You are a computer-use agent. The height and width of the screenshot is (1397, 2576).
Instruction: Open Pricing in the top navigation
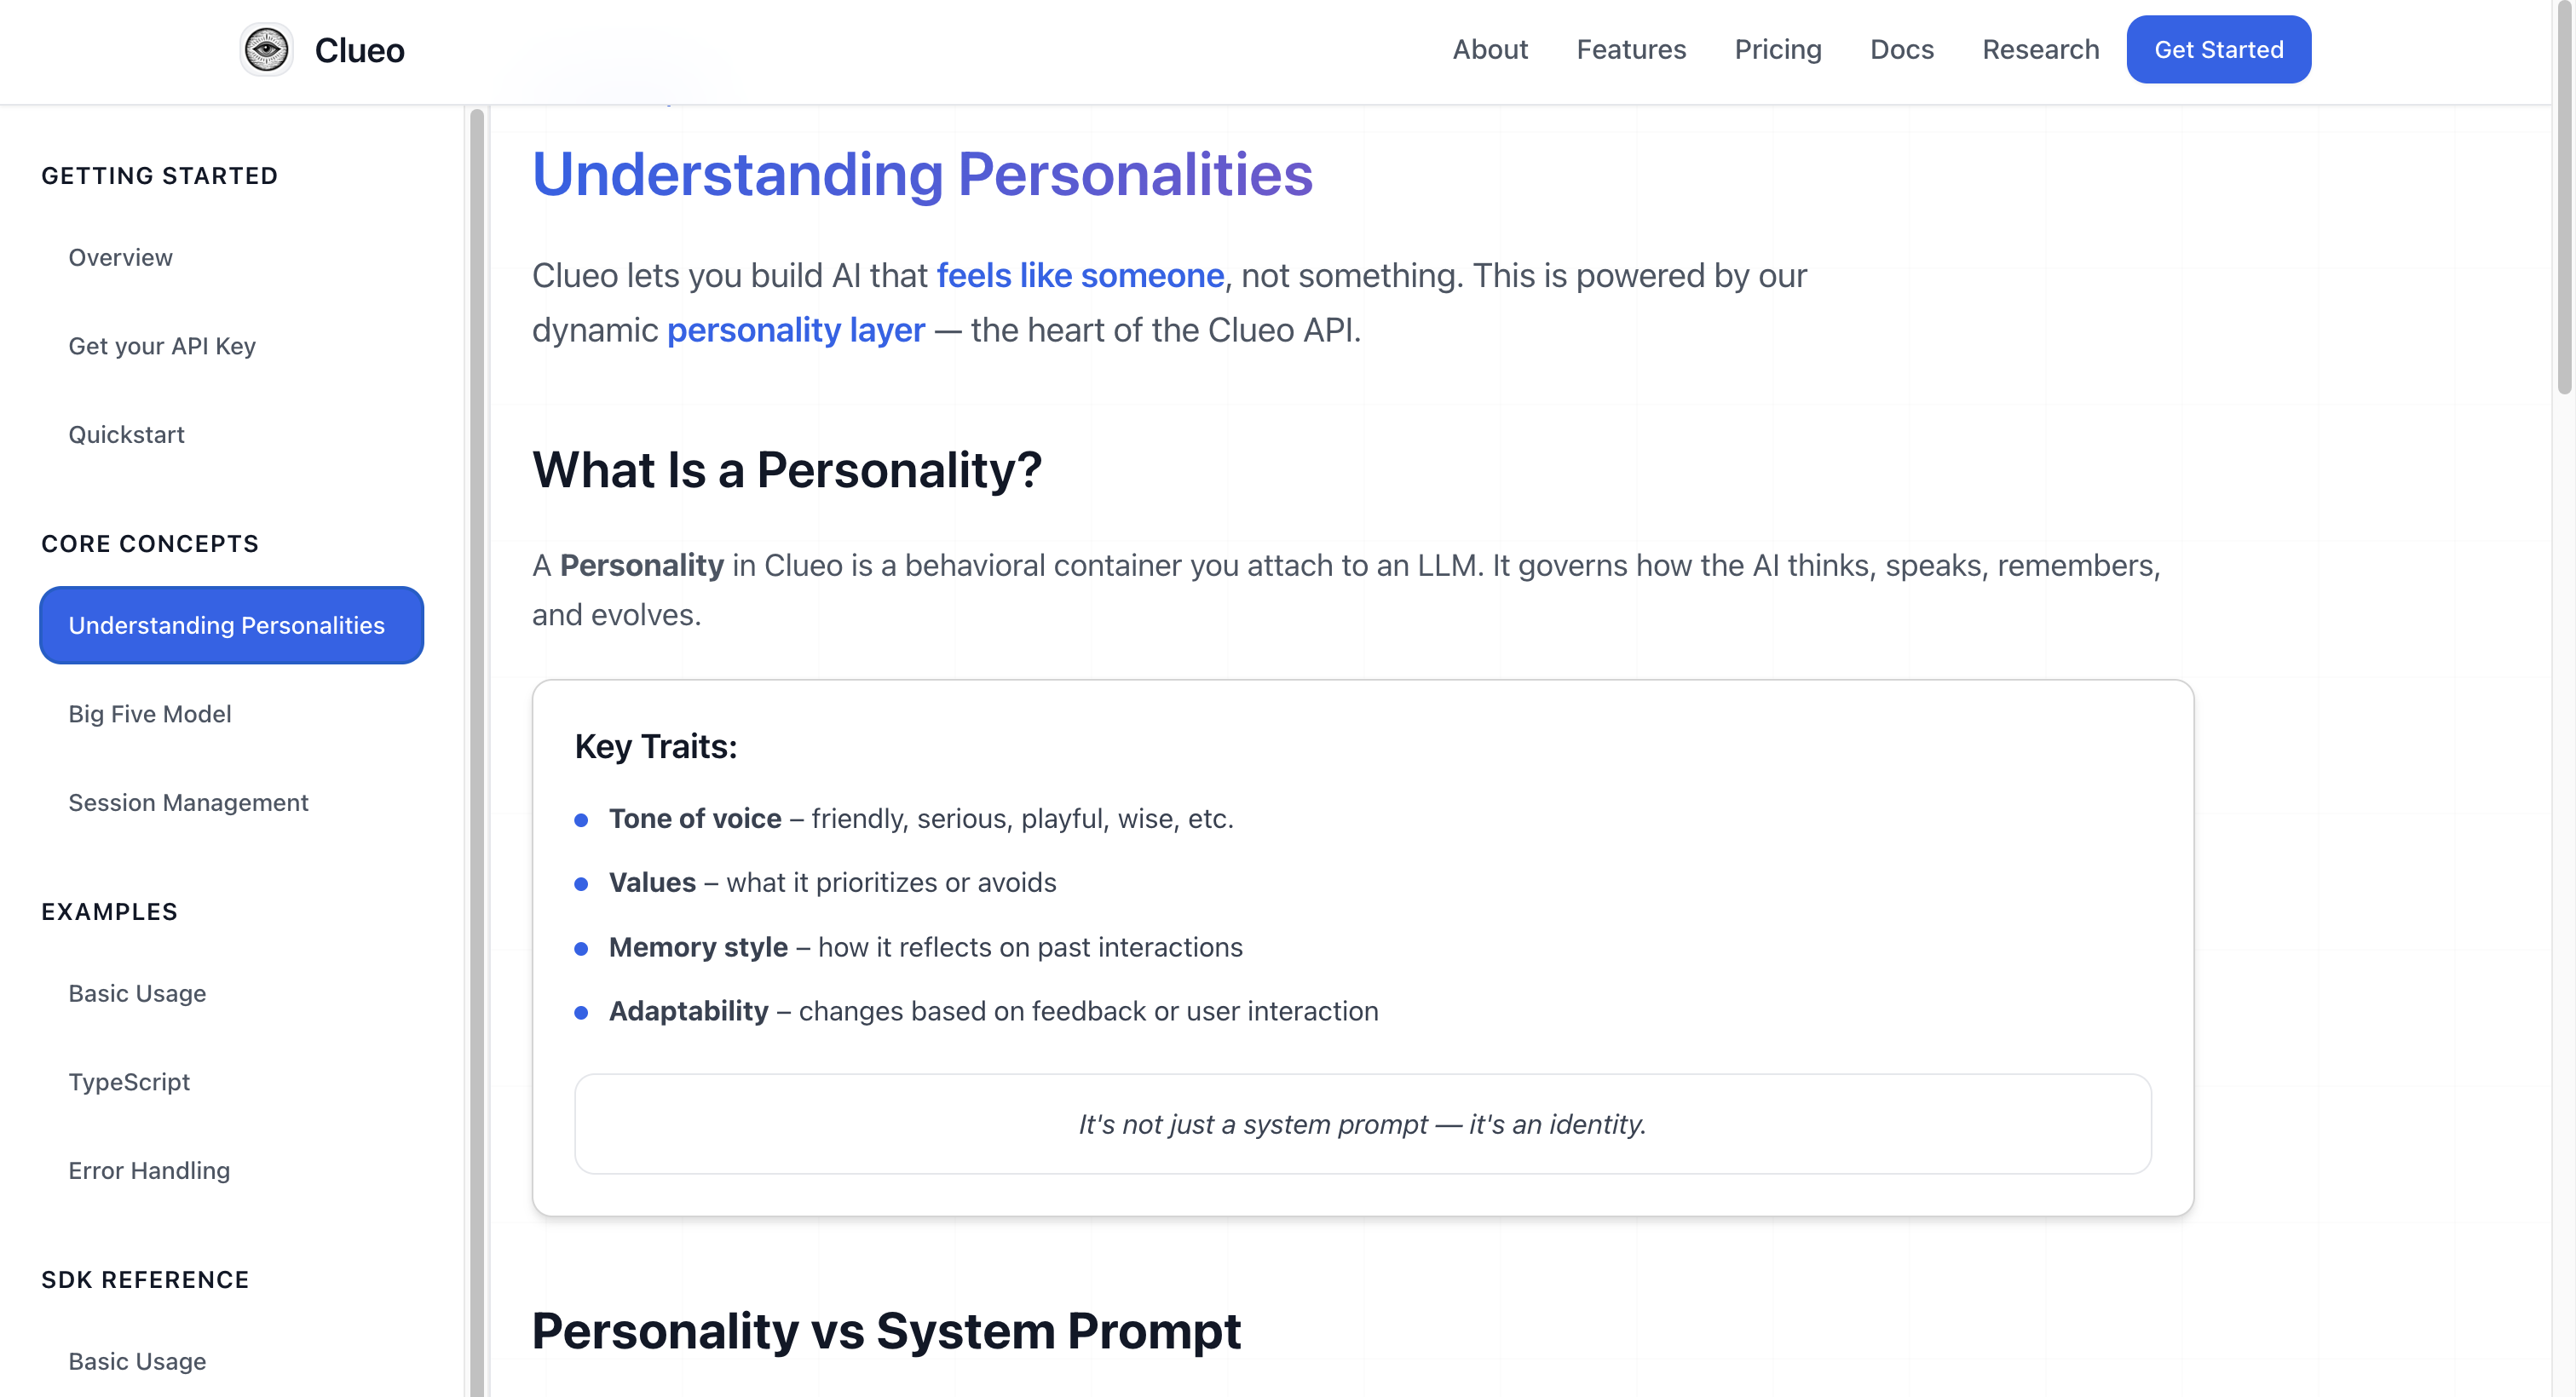1778,50
